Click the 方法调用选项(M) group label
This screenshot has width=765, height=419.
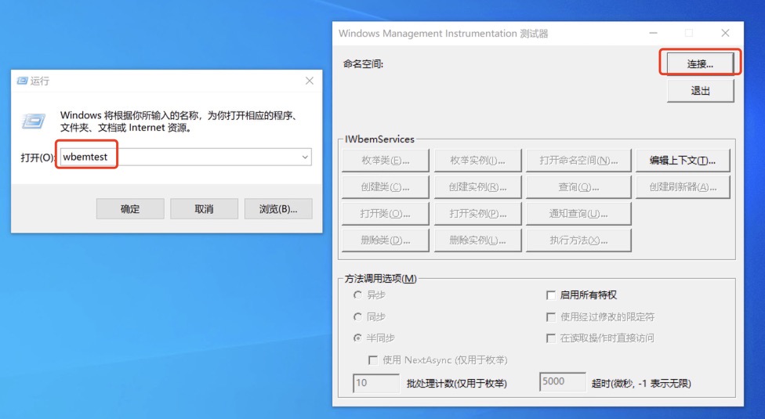[x=381, y=279]
